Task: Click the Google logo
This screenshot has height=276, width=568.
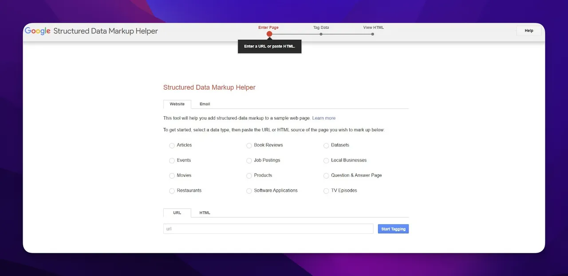Action: (37, 31)
